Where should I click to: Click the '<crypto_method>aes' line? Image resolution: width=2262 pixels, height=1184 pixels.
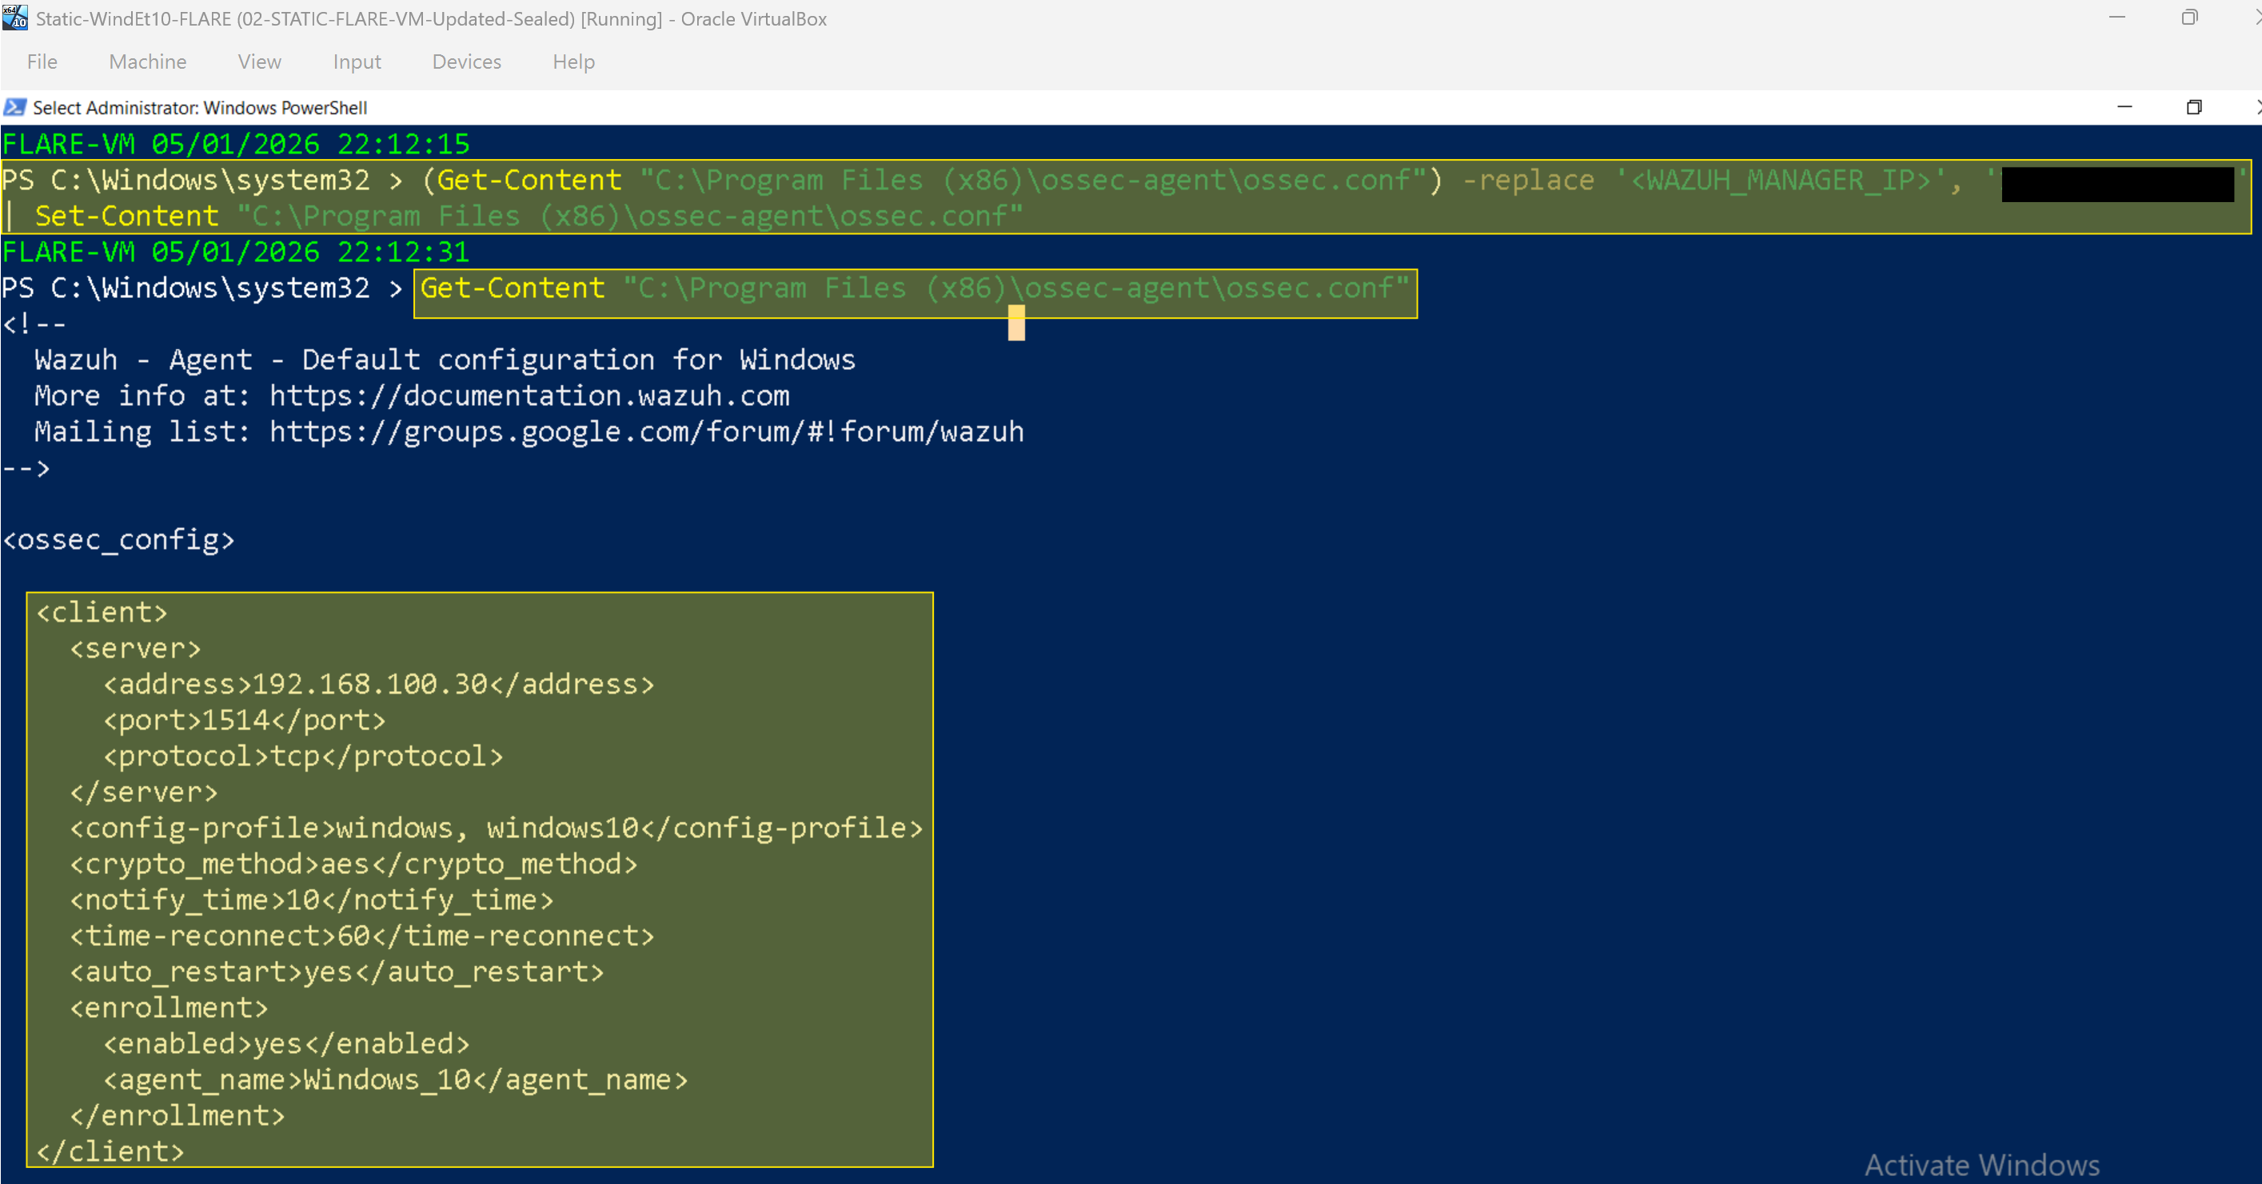click(353, 863)
